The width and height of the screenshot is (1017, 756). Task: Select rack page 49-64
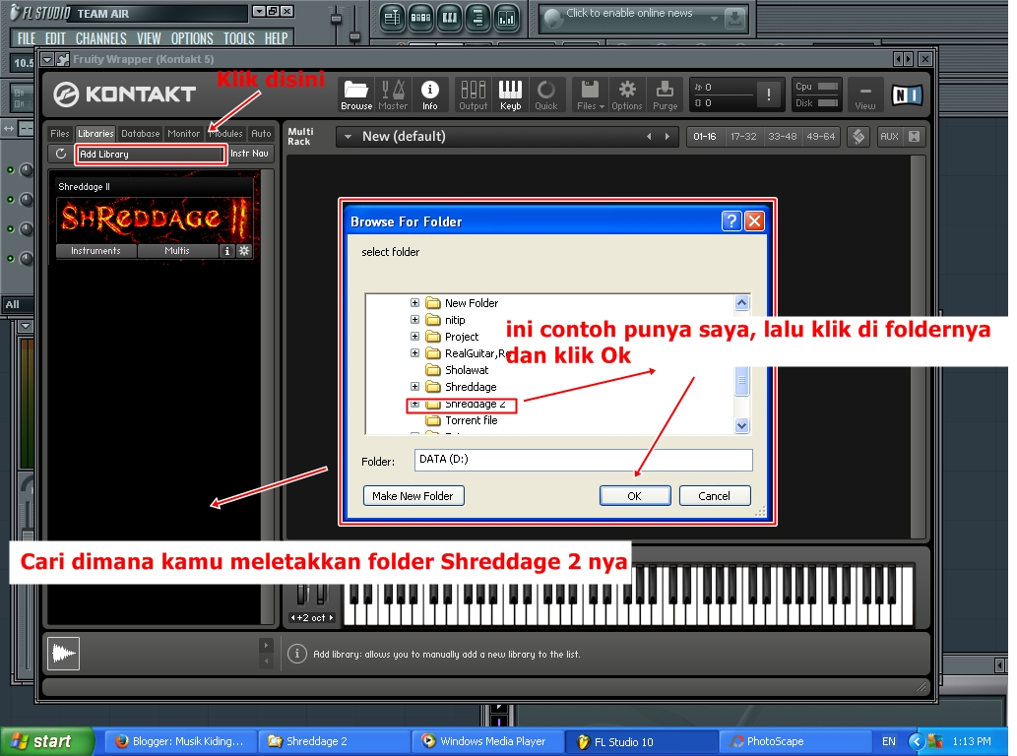pyautogui.click(x=820, y=137)
